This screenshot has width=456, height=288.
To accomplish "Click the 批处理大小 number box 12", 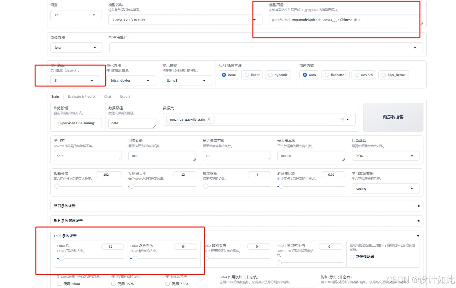I will pos(185,174).
